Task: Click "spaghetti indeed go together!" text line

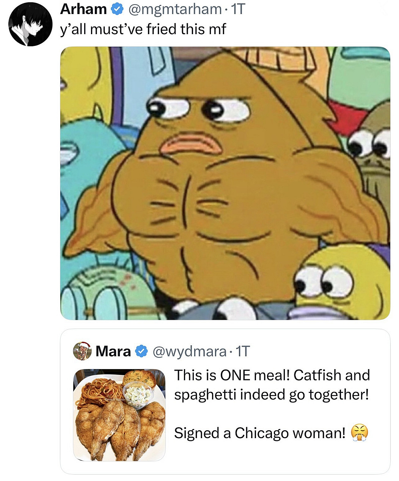Action: [271, 395]
